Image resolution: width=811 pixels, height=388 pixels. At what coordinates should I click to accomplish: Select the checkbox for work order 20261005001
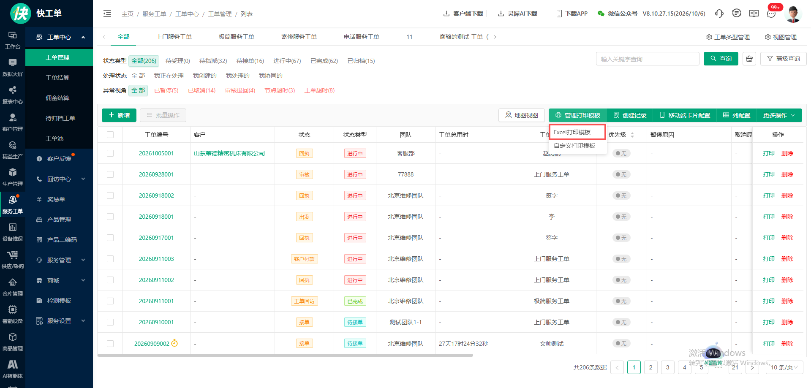pos(110,153)
